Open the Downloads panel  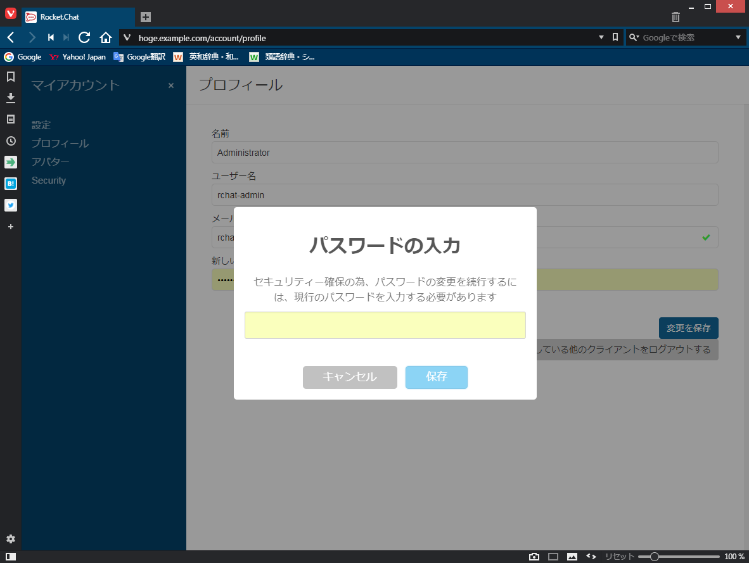click(10, 98)
